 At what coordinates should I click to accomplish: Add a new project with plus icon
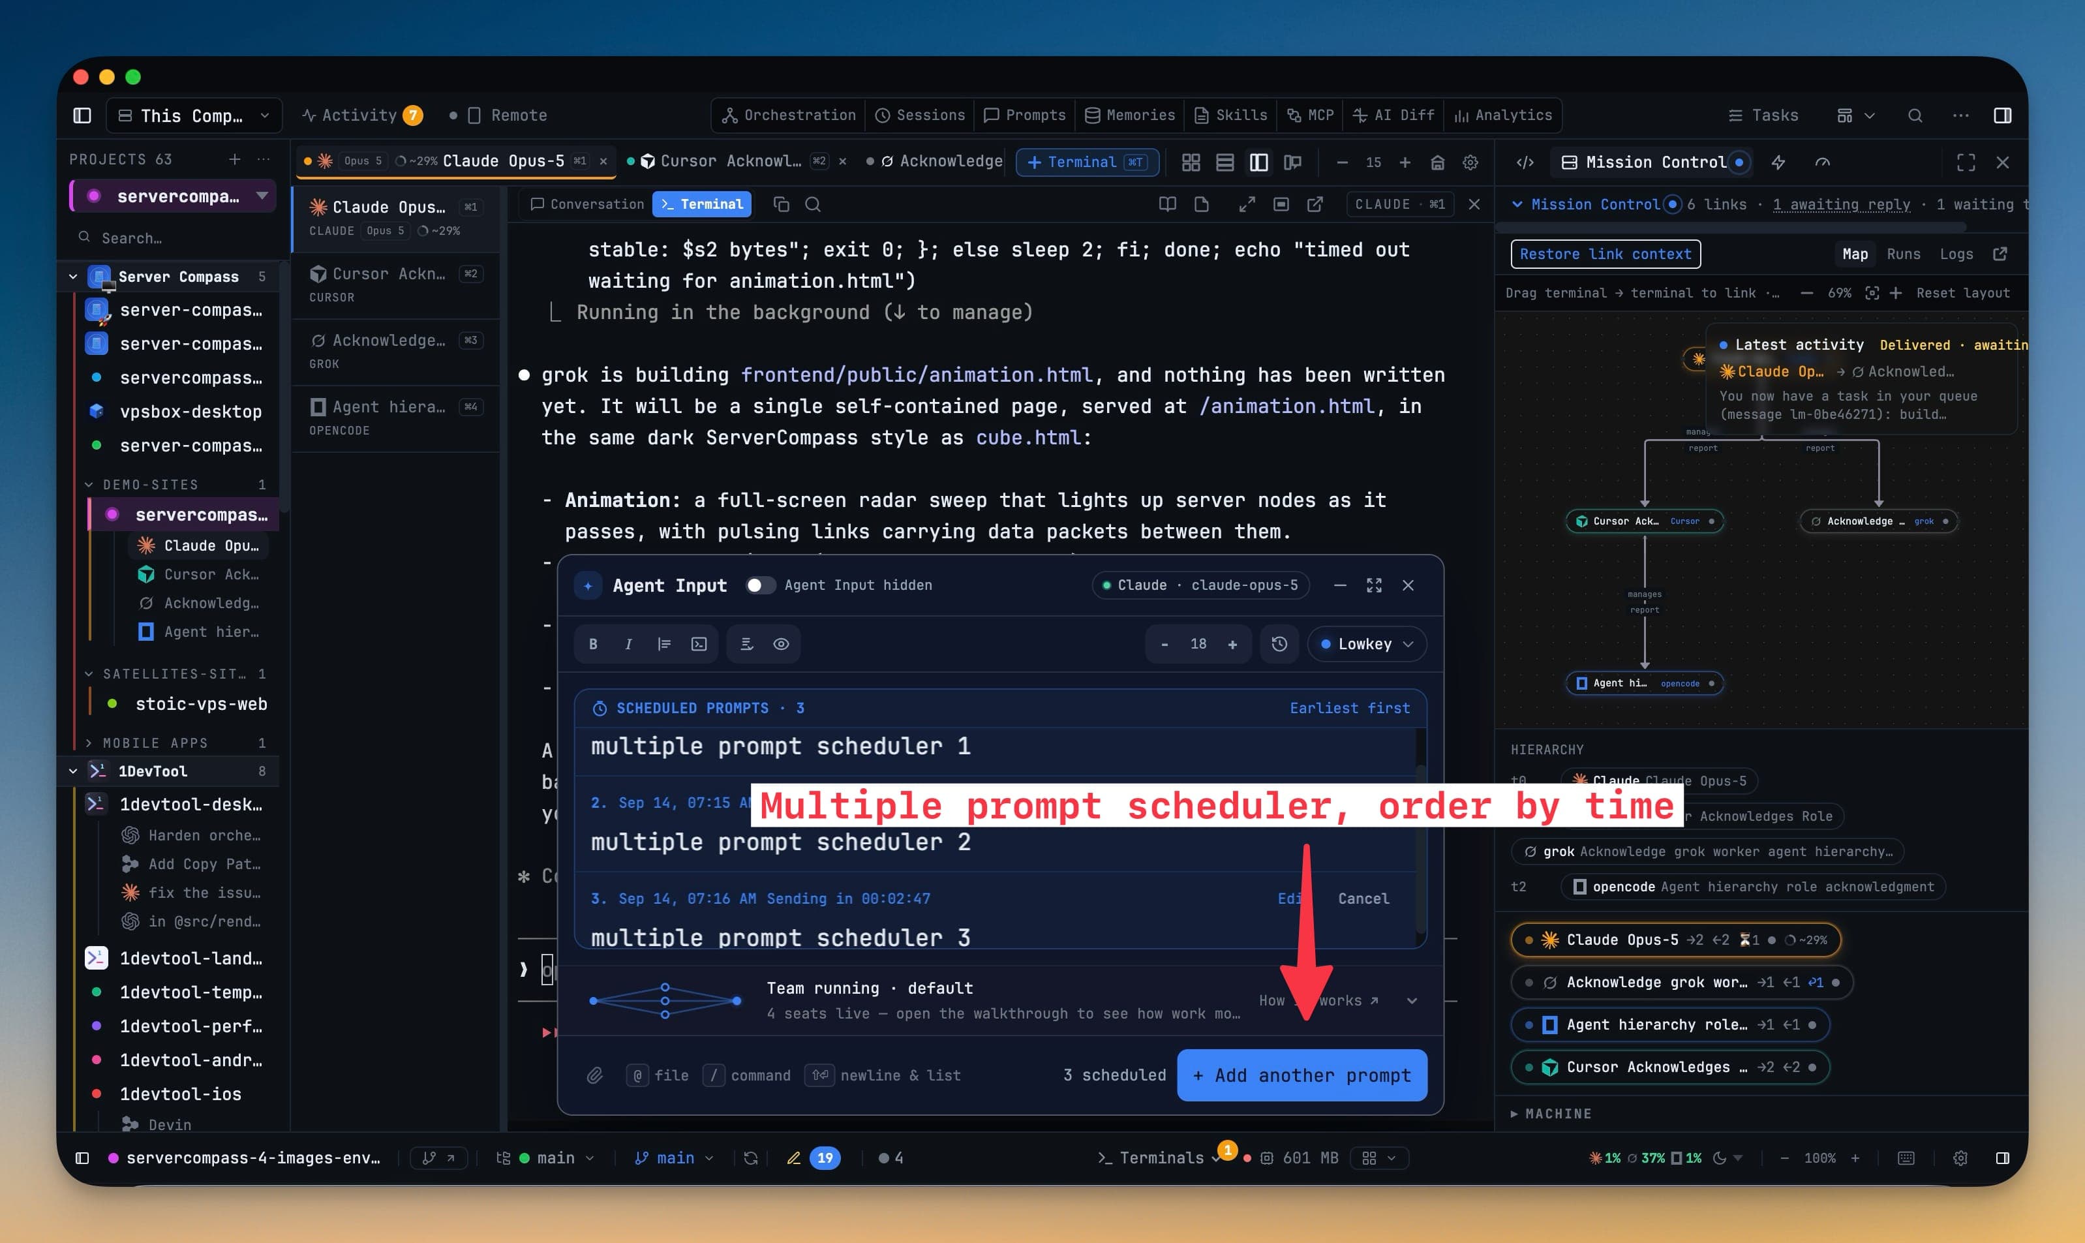[x=234, y=159]
